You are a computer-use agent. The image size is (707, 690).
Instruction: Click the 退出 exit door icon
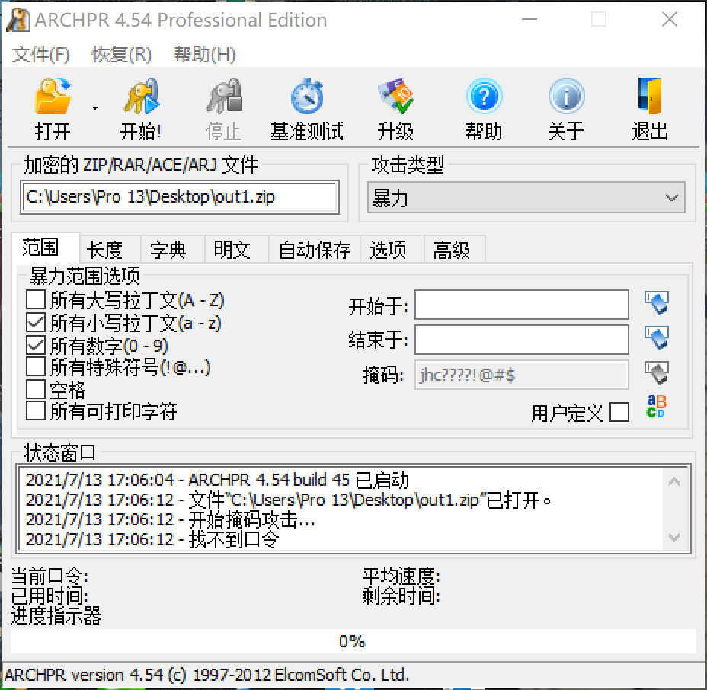pos(650,97)
